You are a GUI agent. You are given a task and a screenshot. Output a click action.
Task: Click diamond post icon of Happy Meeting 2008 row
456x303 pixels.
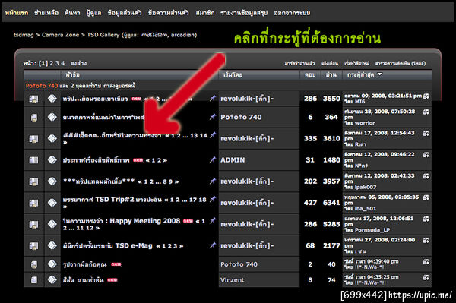pos(52,224)
